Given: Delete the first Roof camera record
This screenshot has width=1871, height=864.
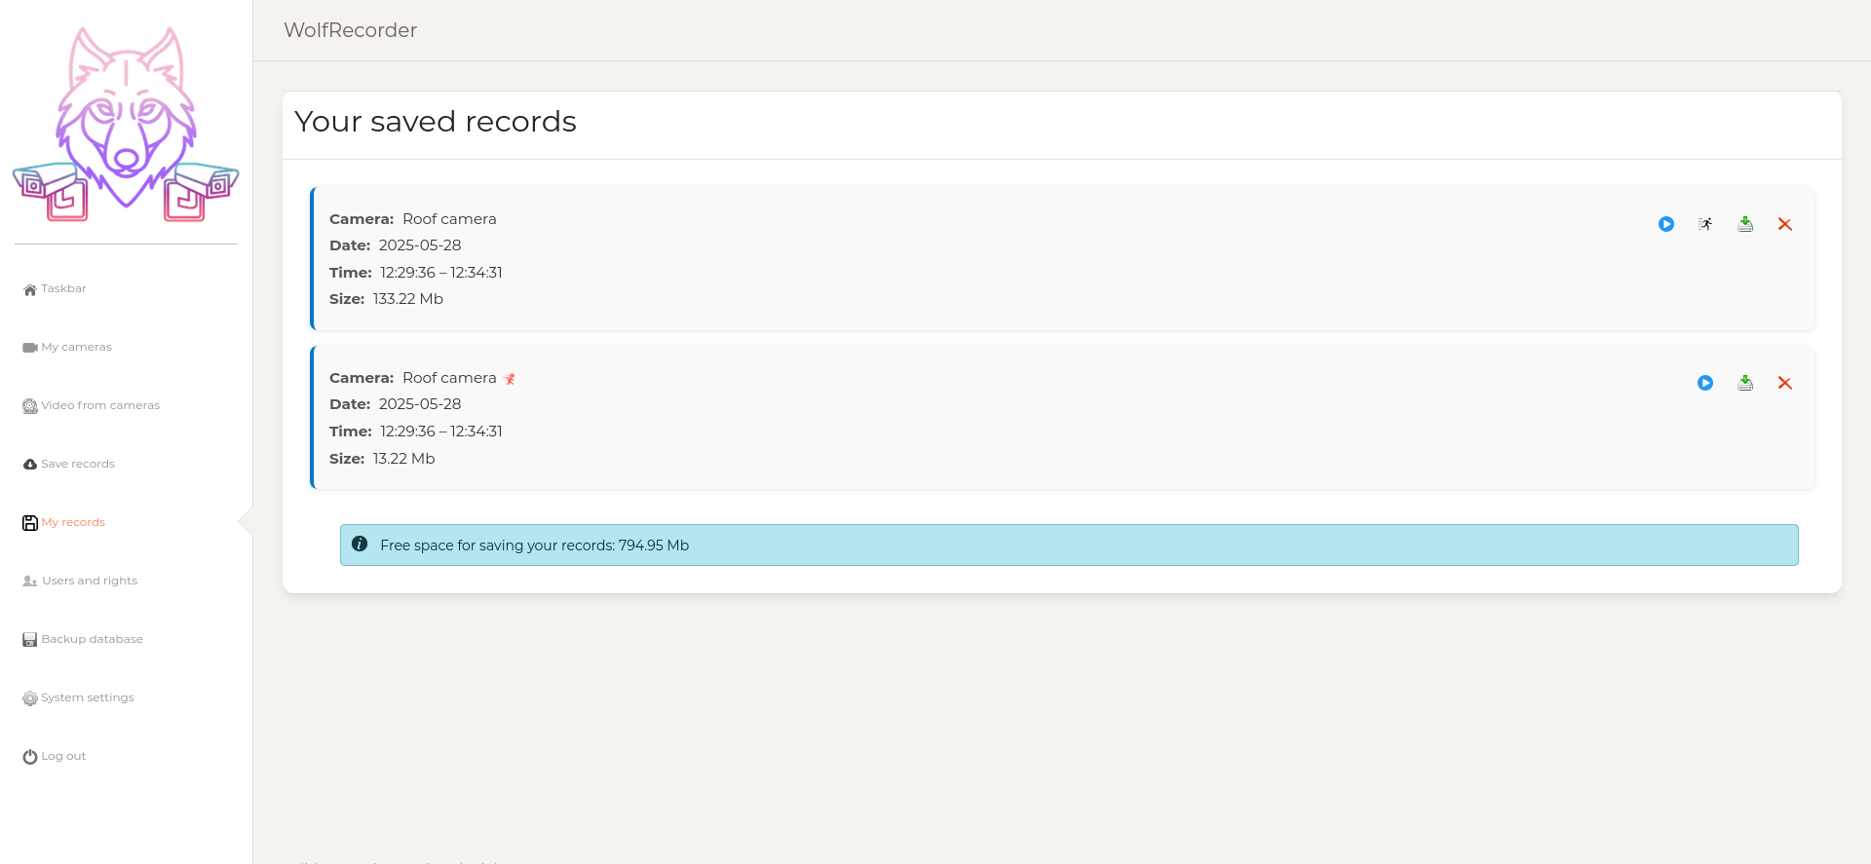Looking at the screenshot, I should (1784, 224).
